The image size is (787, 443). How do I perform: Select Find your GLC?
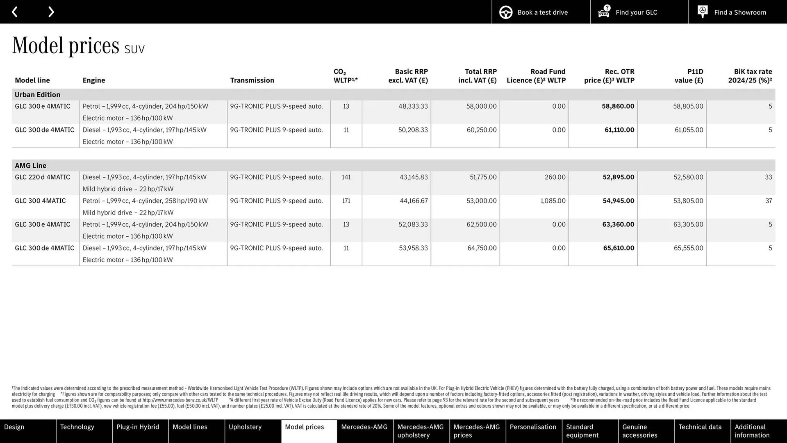coord(636,12)
